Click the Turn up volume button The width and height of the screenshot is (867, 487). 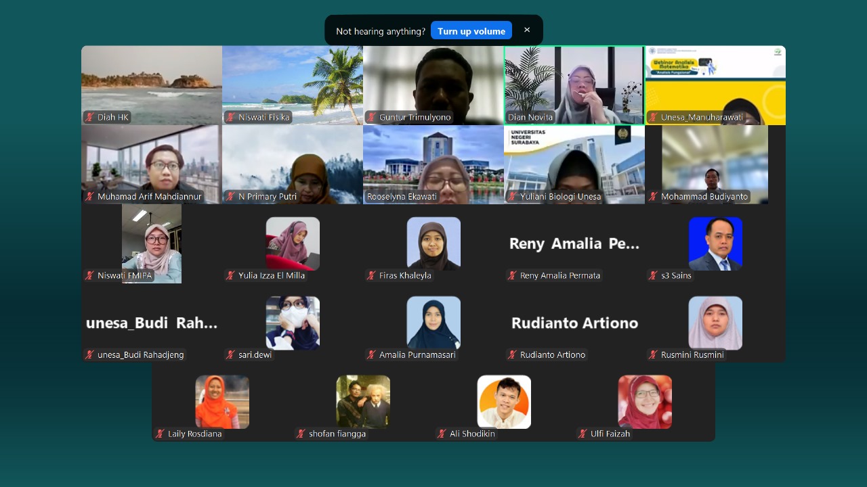(x=471, y=31)
